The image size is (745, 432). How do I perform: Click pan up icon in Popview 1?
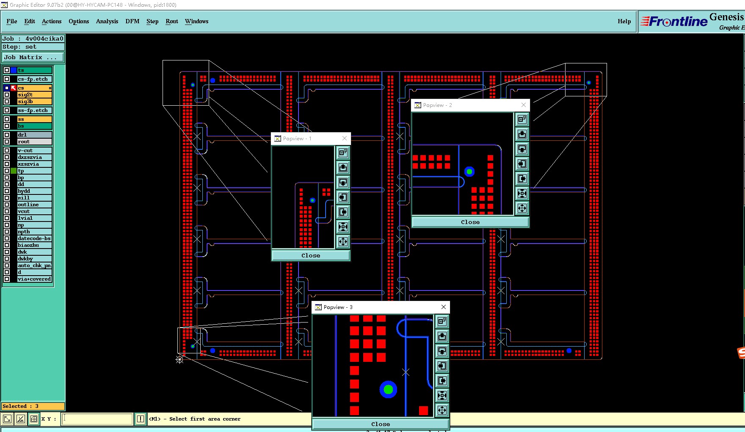(343, 167)
